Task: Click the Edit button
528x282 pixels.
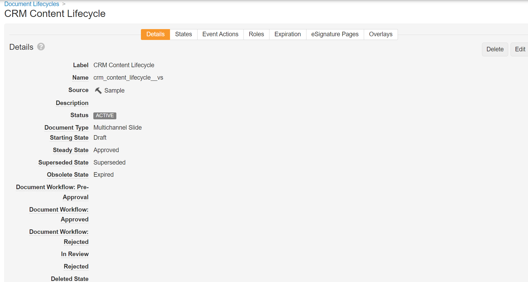Action: (520, 49)
